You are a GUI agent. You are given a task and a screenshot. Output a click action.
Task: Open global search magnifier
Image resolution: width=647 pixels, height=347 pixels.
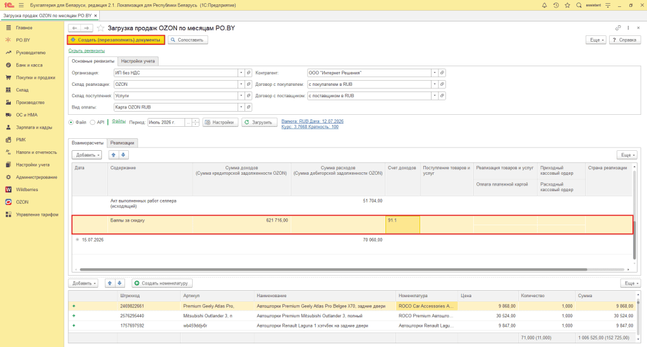click(579, 5)
